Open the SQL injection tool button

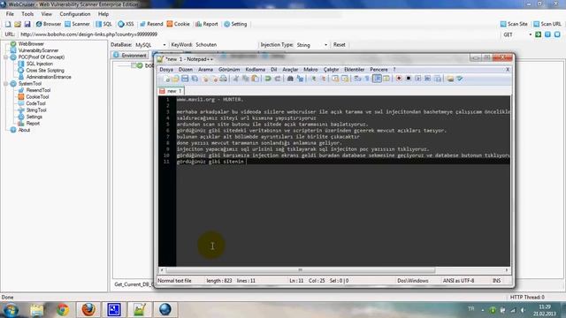(x=103, y=24)
